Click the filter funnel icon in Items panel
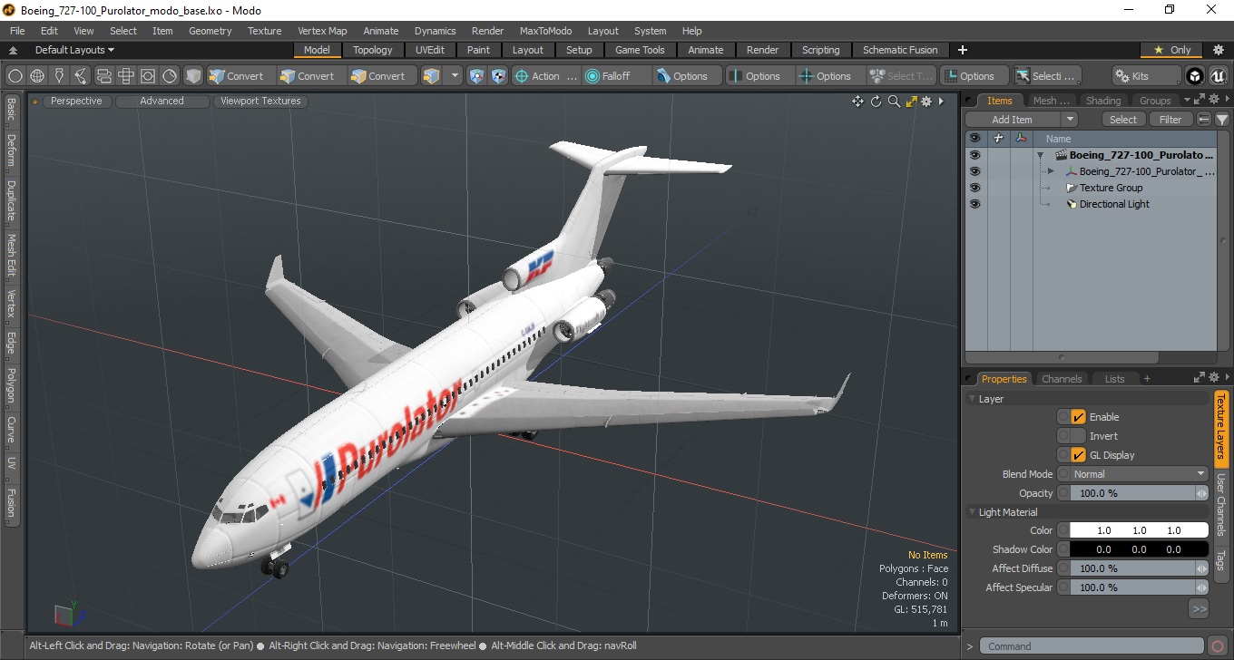The image size is (1234, 660). 1221,120
